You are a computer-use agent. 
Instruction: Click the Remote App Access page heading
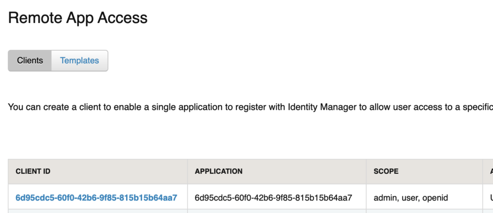coord(78,18)
